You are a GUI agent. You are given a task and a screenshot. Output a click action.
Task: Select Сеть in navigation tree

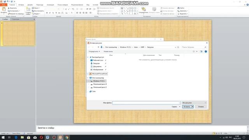[93, 91]
